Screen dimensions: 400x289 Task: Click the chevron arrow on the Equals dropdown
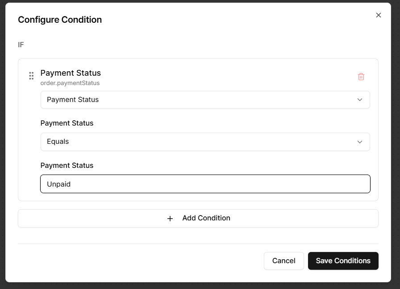point(360,142)
